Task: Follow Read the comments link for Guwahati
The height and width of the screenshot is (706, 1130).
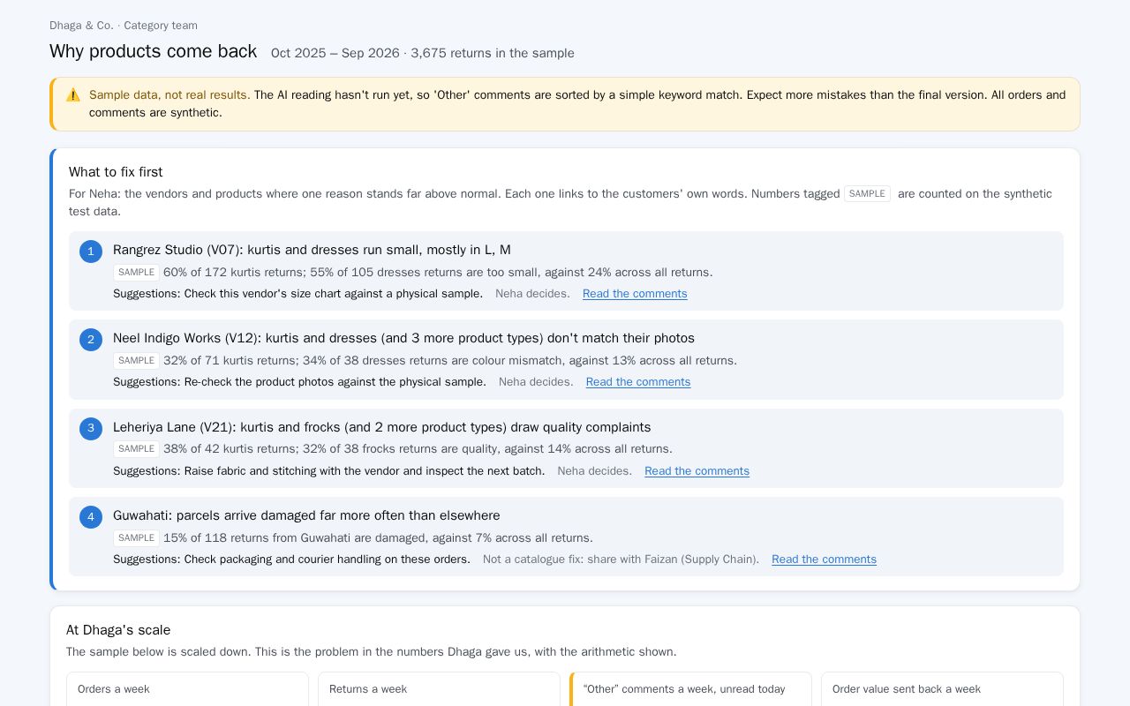Action: click(x=824, y=560)
